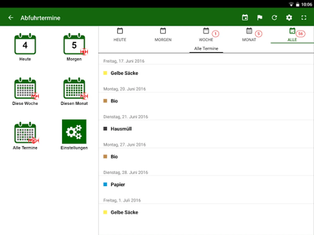Switch to the MONAT tab
This screenshot has height=235, width=314.
[x=249, y=35]
